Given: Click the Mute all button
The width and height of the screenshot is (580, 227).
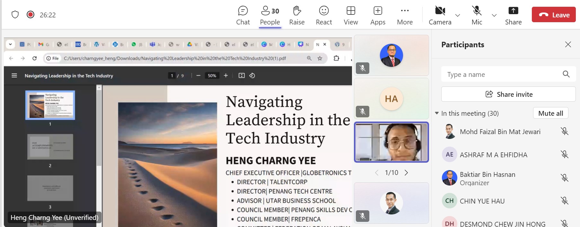Looking at the screenshot, I should point(550,113).
